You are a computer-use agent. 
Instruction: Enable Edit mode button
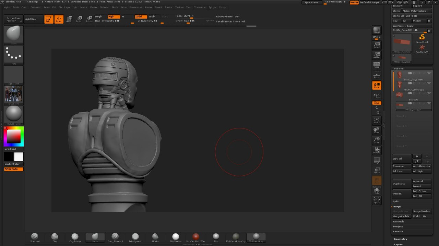coord(49,19)
